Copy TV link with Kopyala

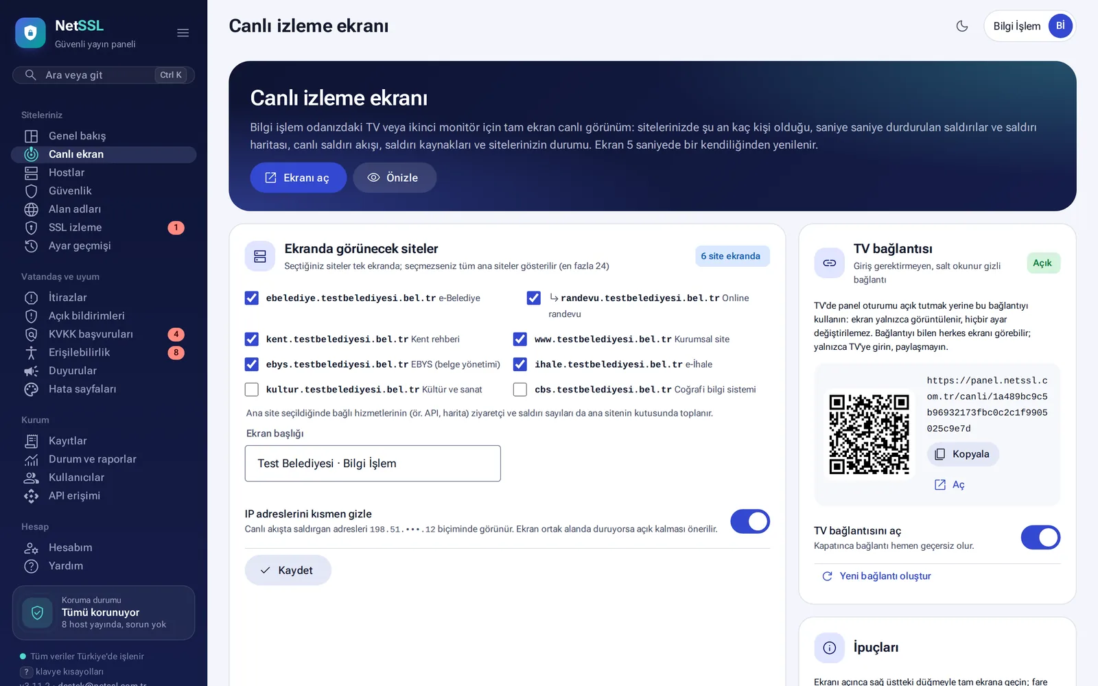[x=963, y=454]
